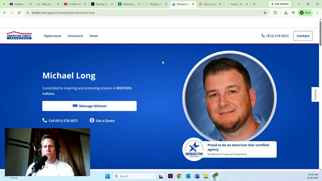Click the page vertical scrollbar thumb
The width and height of the screenshot is (322, 181).
320,33
